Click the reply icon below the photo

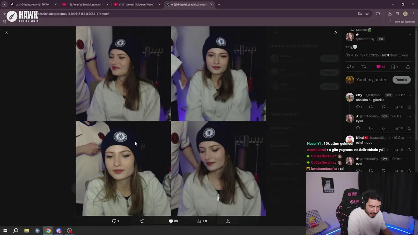(114, 221)
